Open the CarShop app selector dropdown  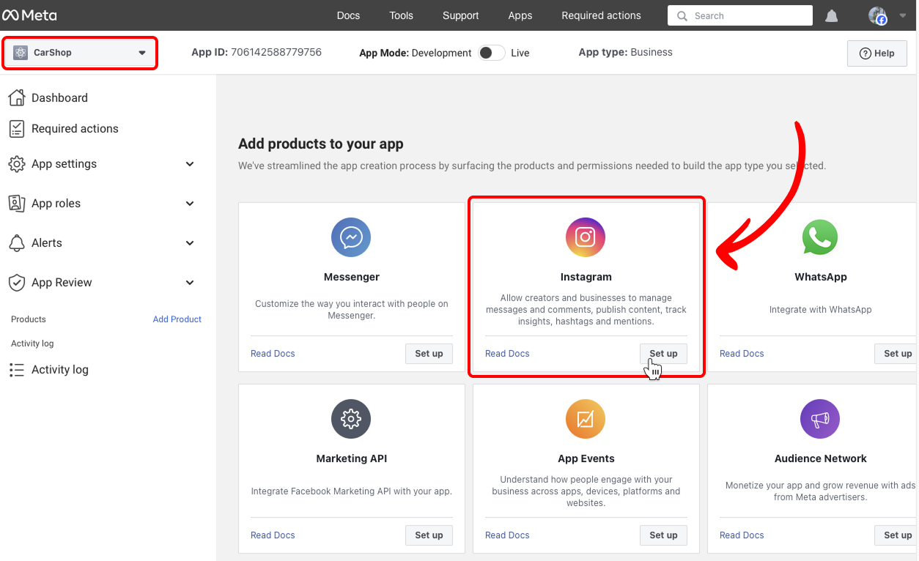coord(80,53)
